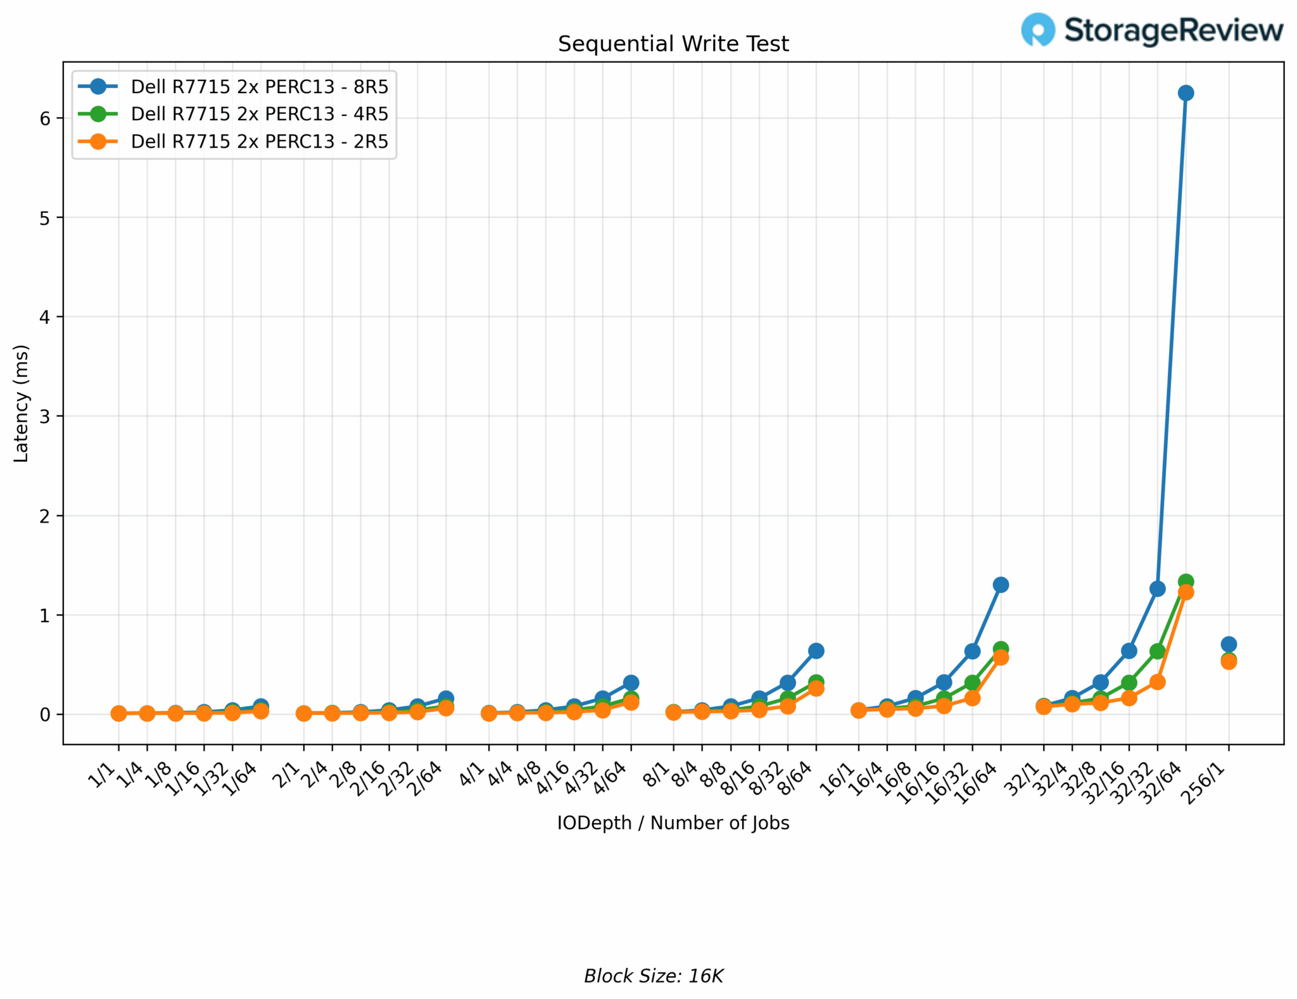Click the 'Sequential Write Test' chart title
Viewport: 1297px width, 999px height.
coord(673,44)
